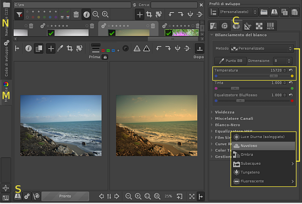Open the filter funnel in file browser
Image resolution: width=302 pixels, height=204 pixels.
19,15
